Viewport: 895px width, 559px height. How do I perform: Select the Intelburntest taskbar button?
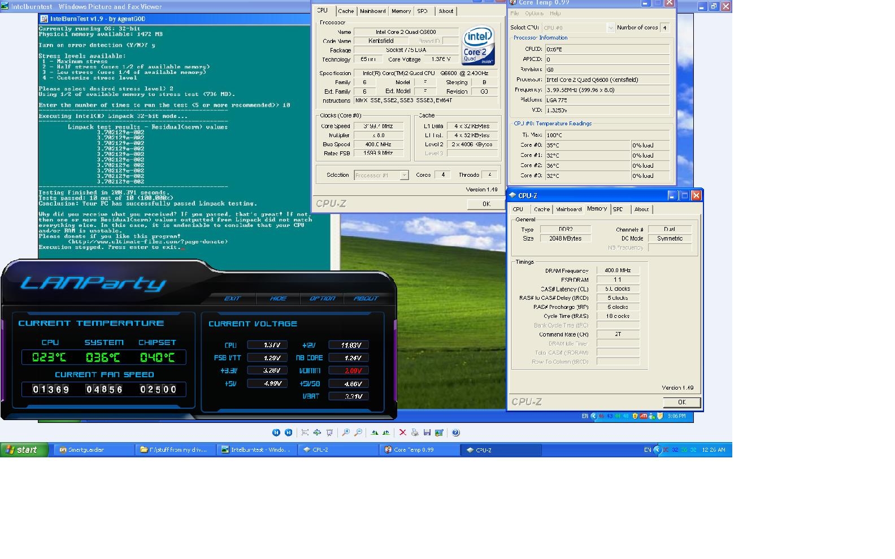point(257,450)
